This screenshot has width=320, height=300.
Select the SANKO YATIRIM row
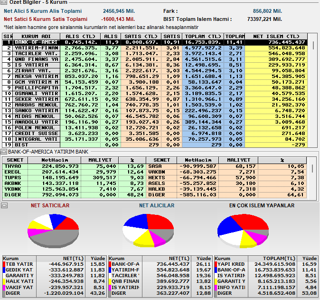tap(155, 111)
